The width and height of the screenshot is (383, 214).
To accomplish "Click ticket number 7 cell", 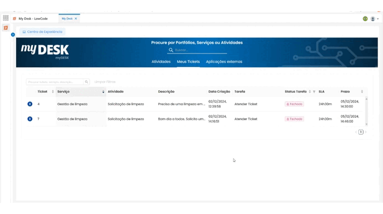I will pyautogui.click(x=39, y=119).
